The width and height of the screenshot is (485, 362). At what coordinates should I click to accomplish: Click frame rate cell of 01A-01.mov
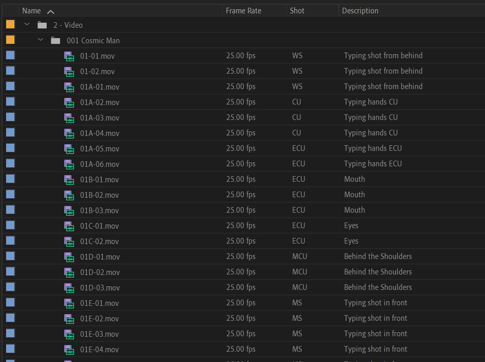(241, 87)
